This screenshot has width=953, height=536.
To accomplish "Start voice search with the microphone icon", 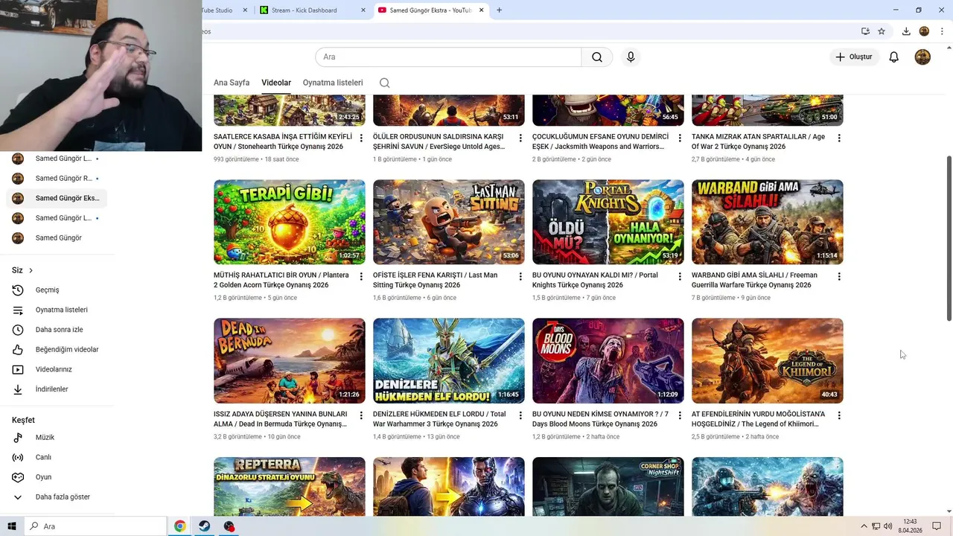I will [631, 57].
